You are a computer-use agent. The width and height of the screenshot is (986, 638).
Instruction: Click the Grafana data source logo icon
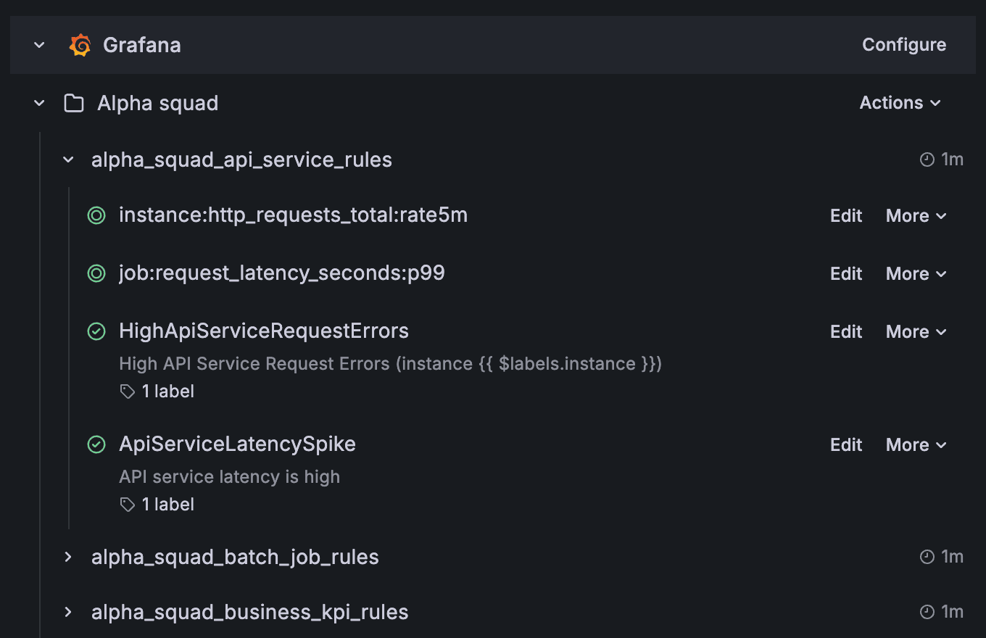click(80, 44)
